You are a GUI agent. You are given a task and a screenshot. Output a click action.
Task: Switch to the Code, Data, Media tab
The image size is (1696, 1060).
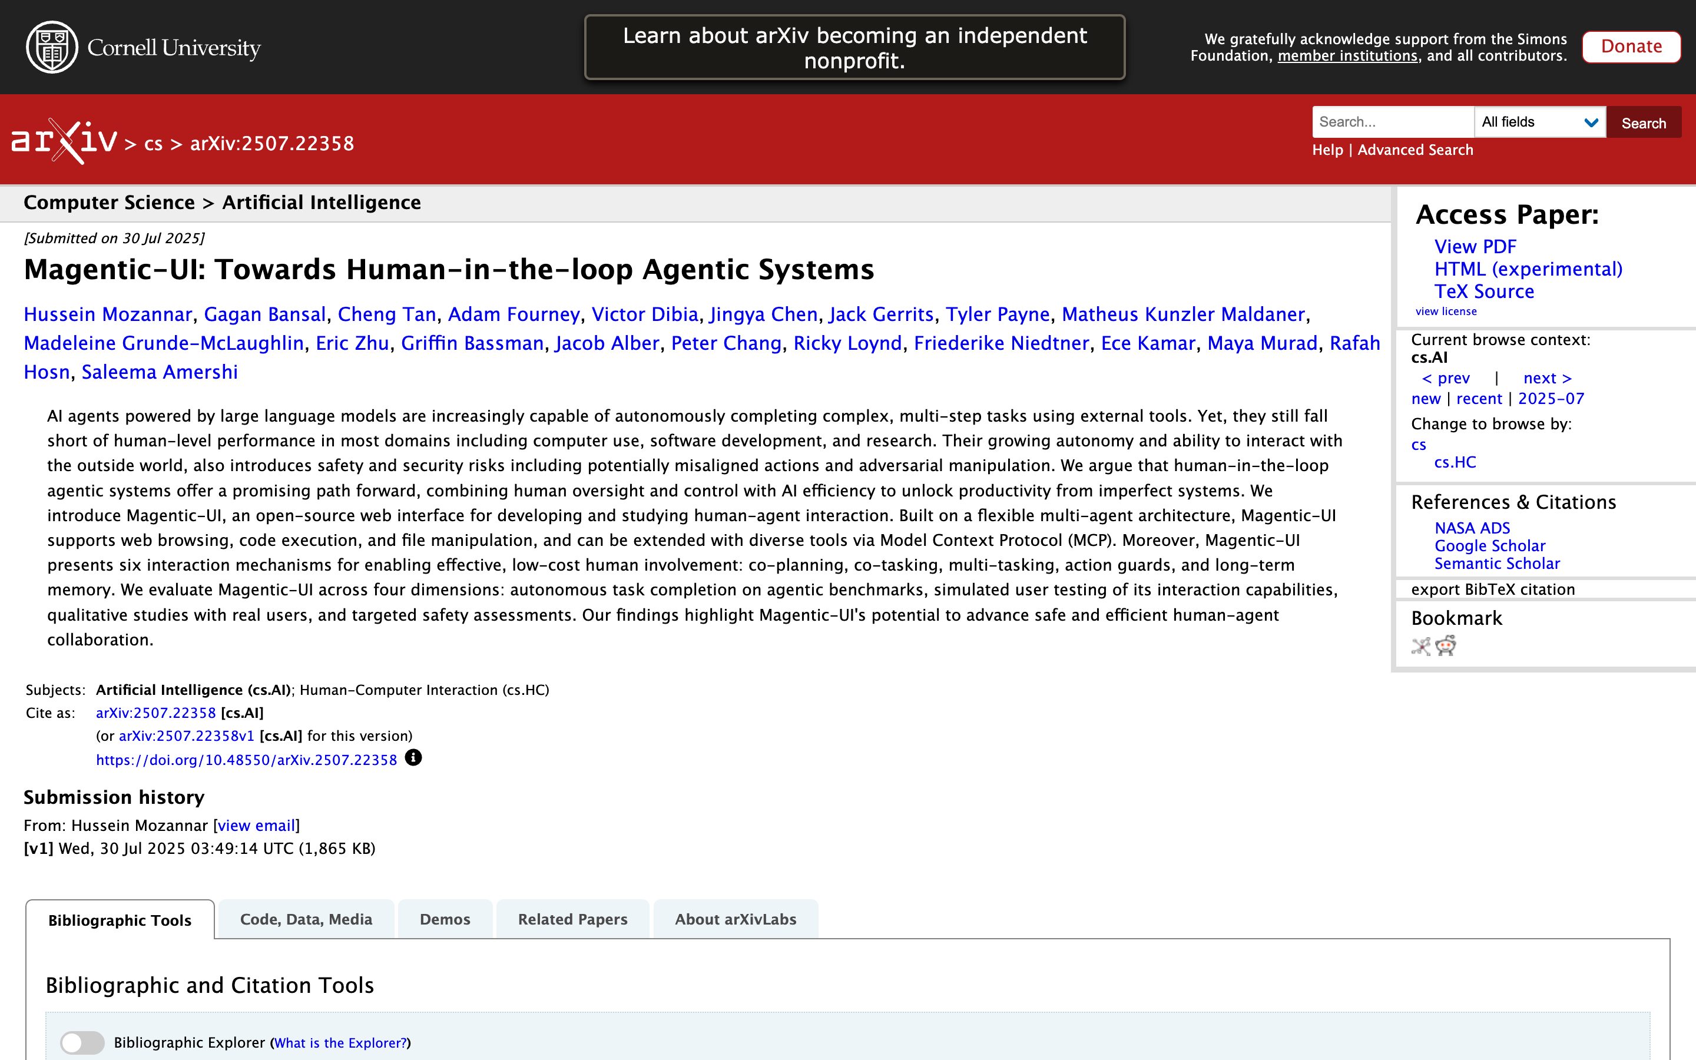[306, 919]
